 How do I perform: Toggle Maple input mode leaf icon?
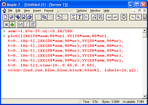pyautogui.click(x=12, y=24)
